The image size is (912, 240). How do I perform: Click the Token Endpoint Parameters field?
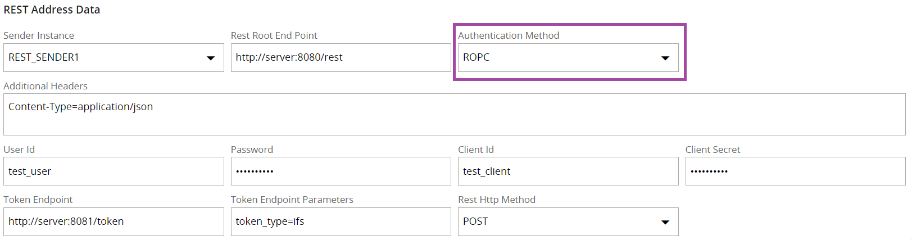point(341,221)
